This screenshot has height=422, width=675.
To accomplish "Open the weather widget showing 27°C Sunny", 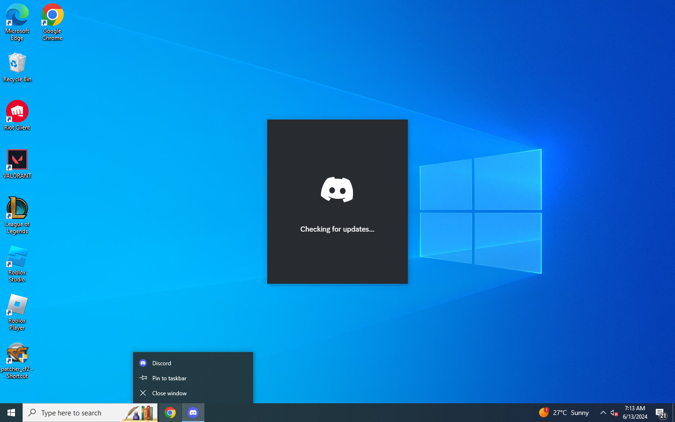I will coord(564,413).
